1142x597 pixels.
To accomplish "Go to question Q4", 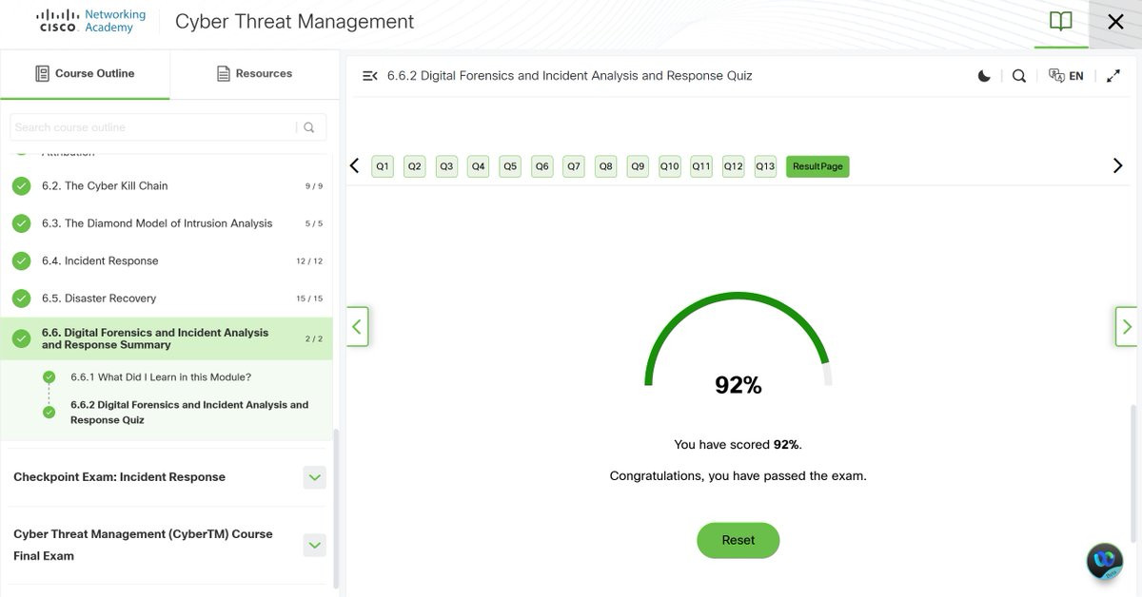I will click(x=478, y=166).
